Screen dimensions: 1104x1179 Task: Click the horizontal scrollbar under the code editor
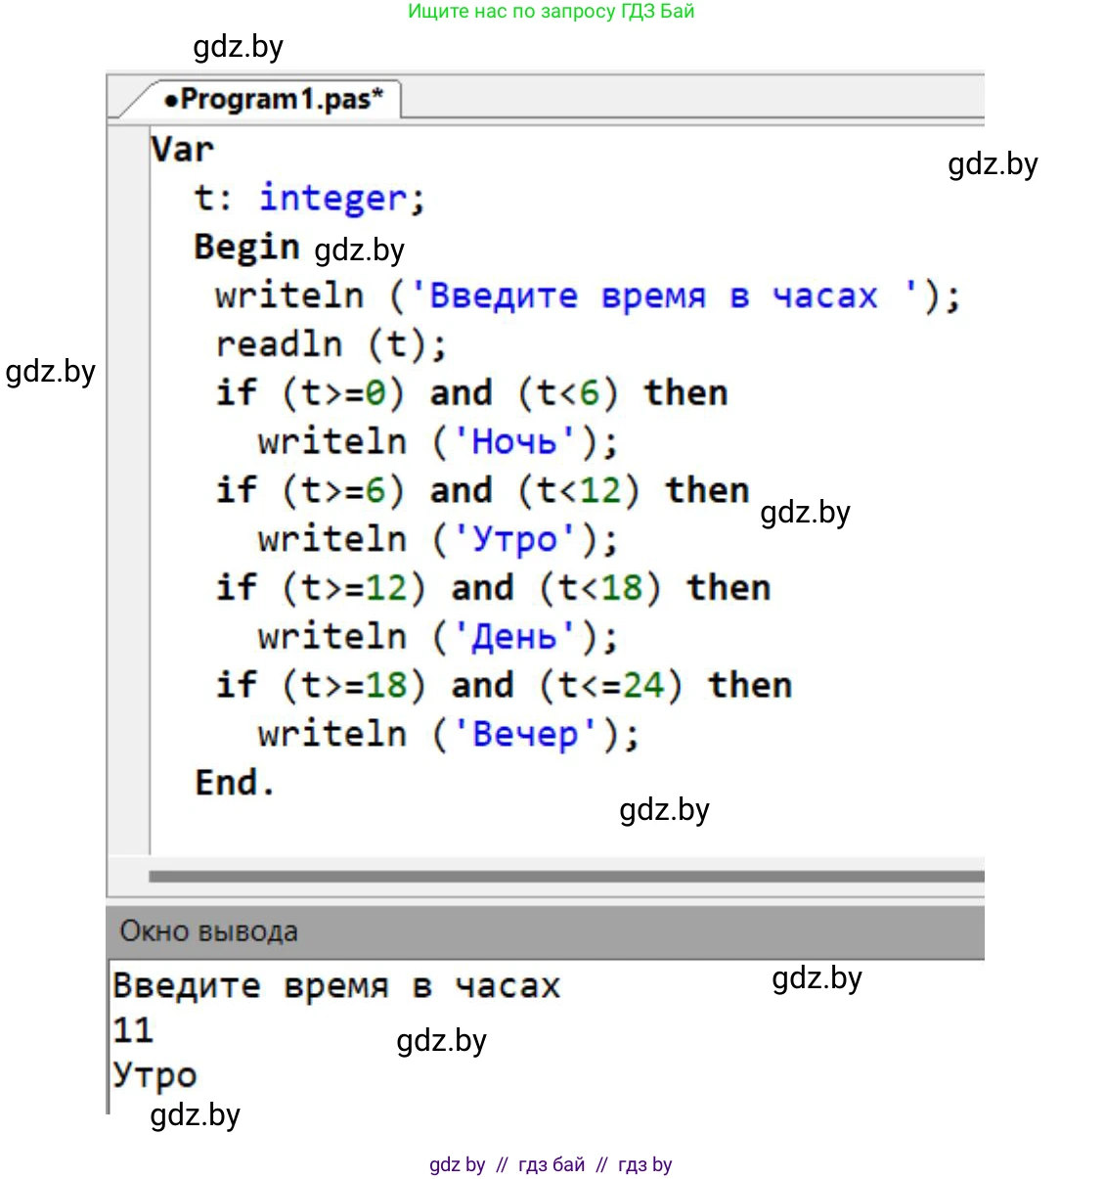coord(565,877)
